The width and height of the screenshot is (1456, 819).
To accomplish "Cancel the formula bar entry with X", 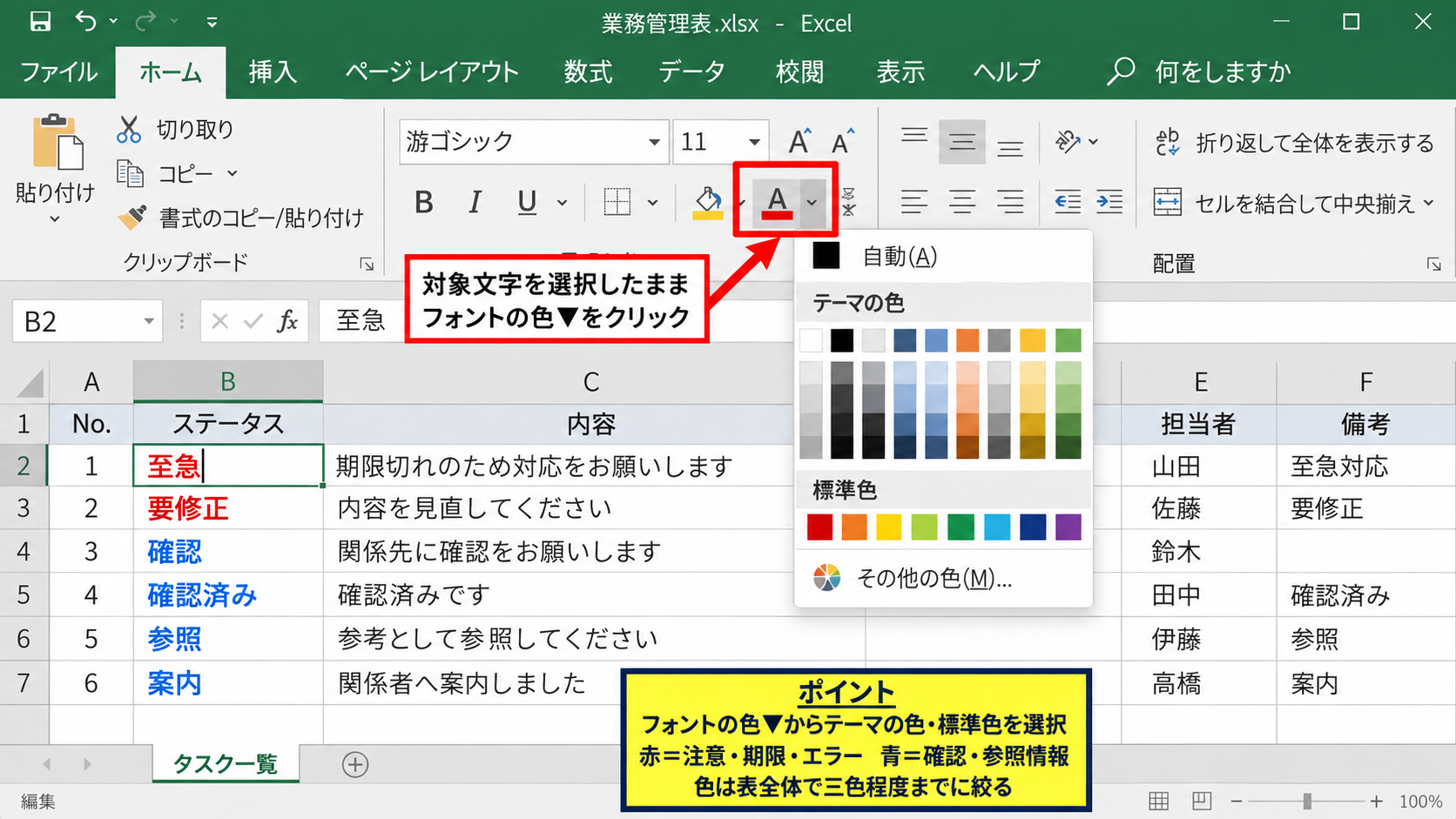I will pyautogui.click(x=219, y=322).
